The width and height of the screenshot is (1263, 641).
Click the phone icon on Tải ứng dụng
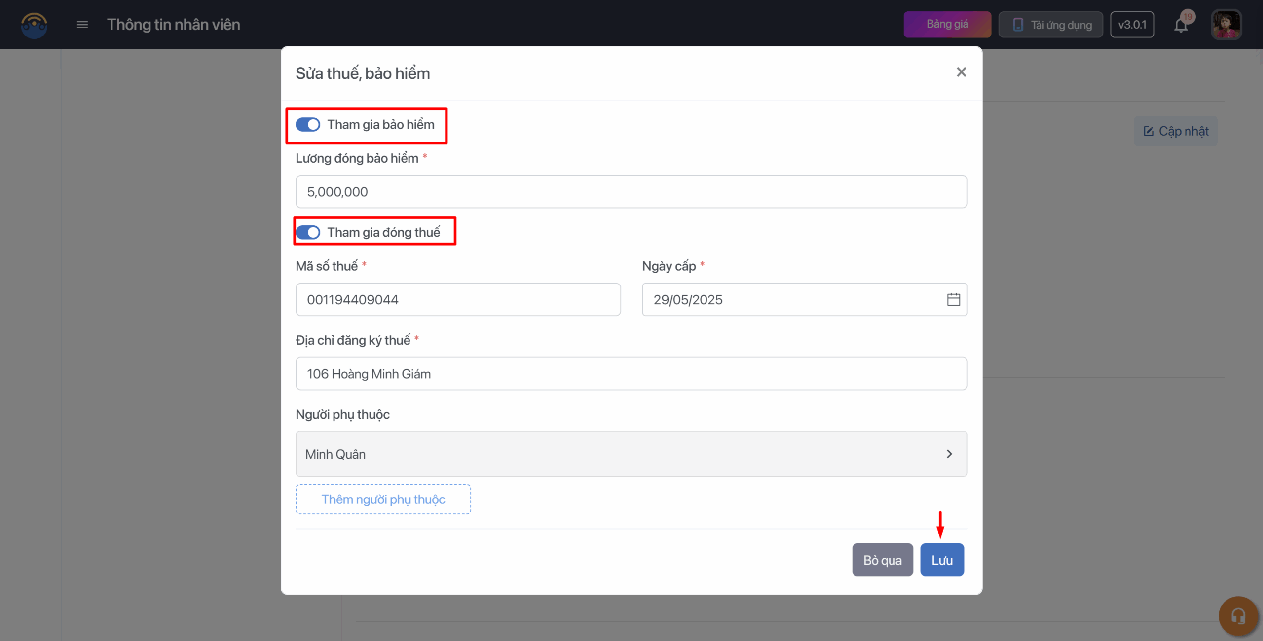pyautogui.click(x=1018, y=25)
